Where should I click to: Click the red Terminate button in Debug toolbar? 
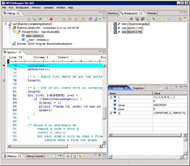pos(51,19)
